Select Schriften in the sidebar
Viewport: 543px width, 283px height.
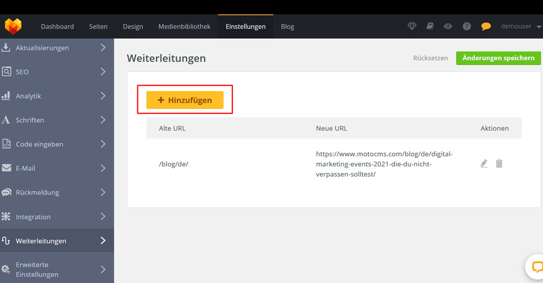[57, 120]
